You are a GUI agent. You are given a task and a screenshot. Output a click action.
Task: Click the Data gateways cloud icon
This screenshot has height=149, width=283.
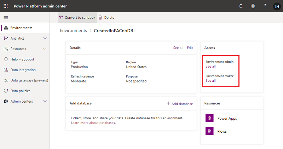coord(6,80)
